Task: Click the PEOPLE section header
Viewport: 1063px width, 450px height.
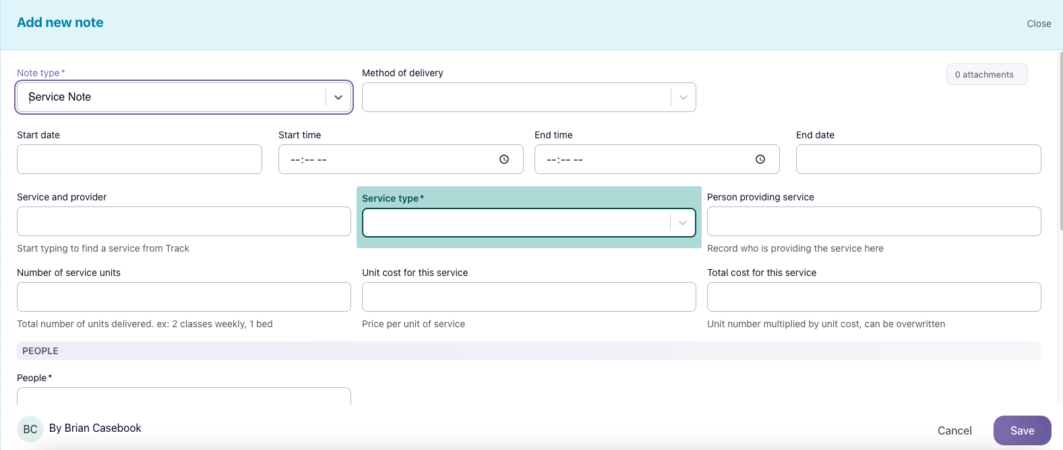Action: coord(529,351)
